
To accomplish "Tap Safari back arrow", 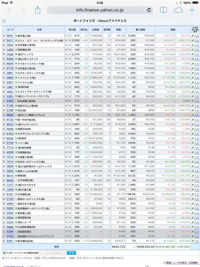I will click(10, 10).
